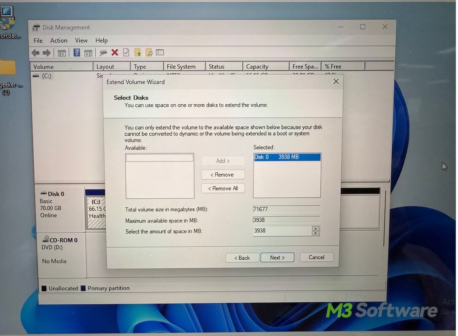458x336 pixels.
Task: Cancel the Extend Volume Wizard
Action: [316, 257]
